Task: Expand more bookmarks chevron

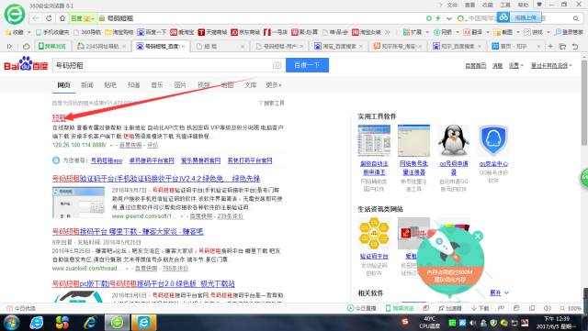Action: [x=388, y=33]
